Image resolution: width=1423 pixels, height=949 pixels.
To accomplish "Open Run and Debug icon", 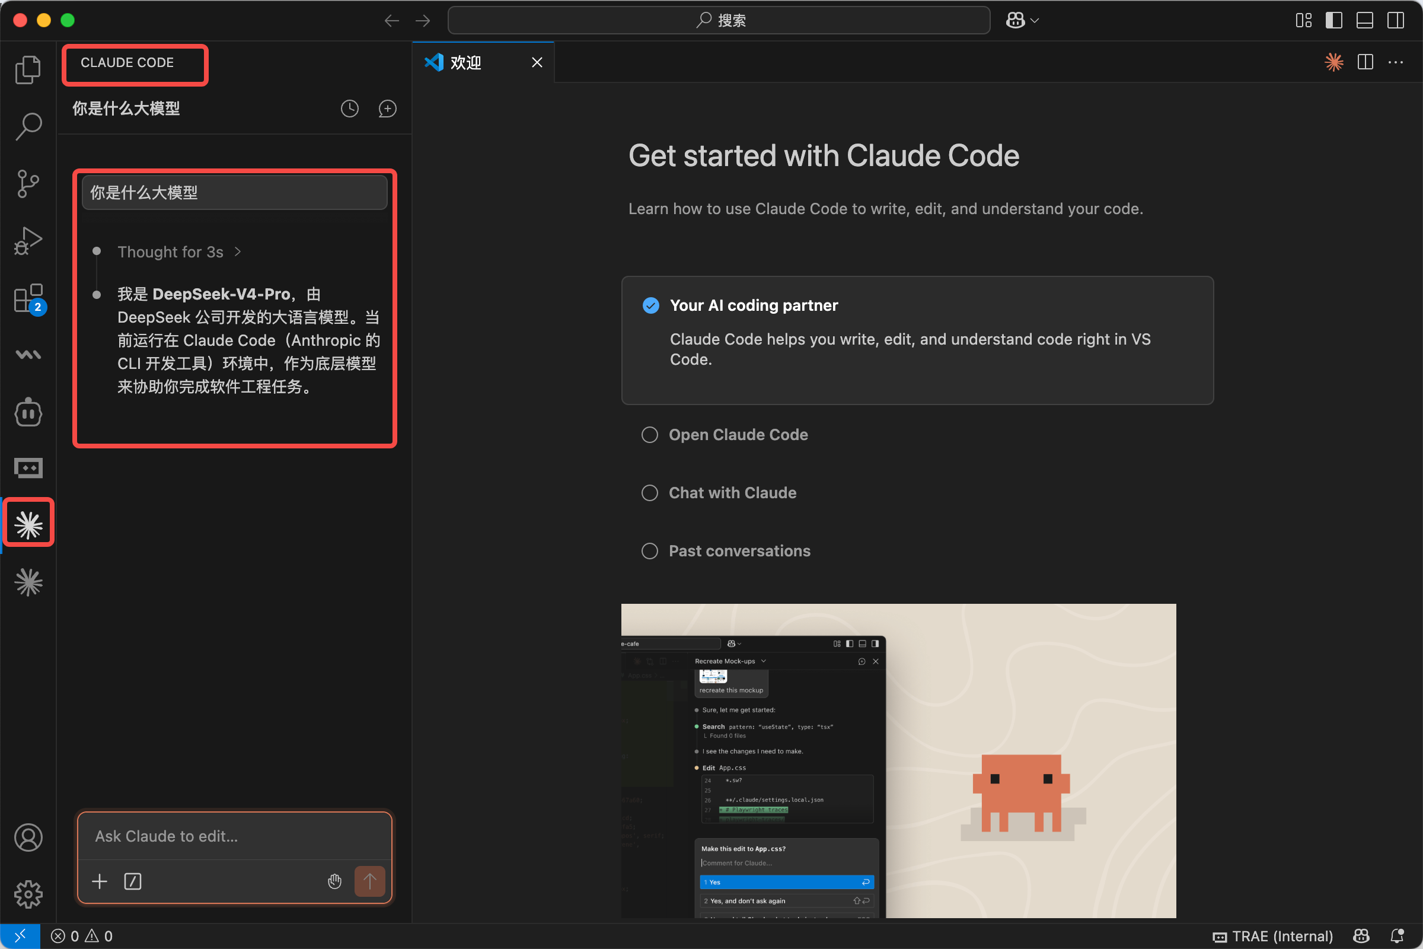I will coord(28,240).
